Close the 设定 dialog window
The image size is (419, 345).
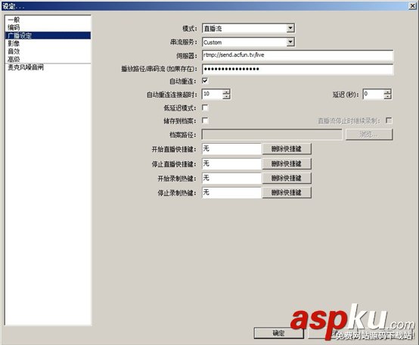[x=413, y=5]
